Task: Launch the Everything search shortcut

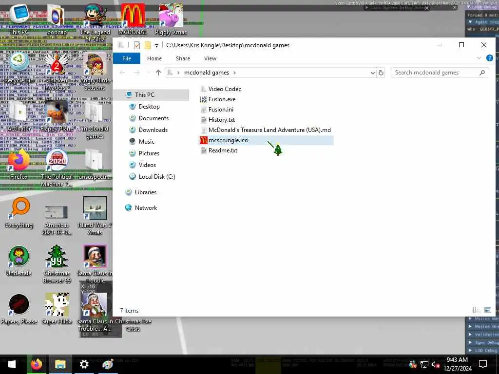Action: 19,212
